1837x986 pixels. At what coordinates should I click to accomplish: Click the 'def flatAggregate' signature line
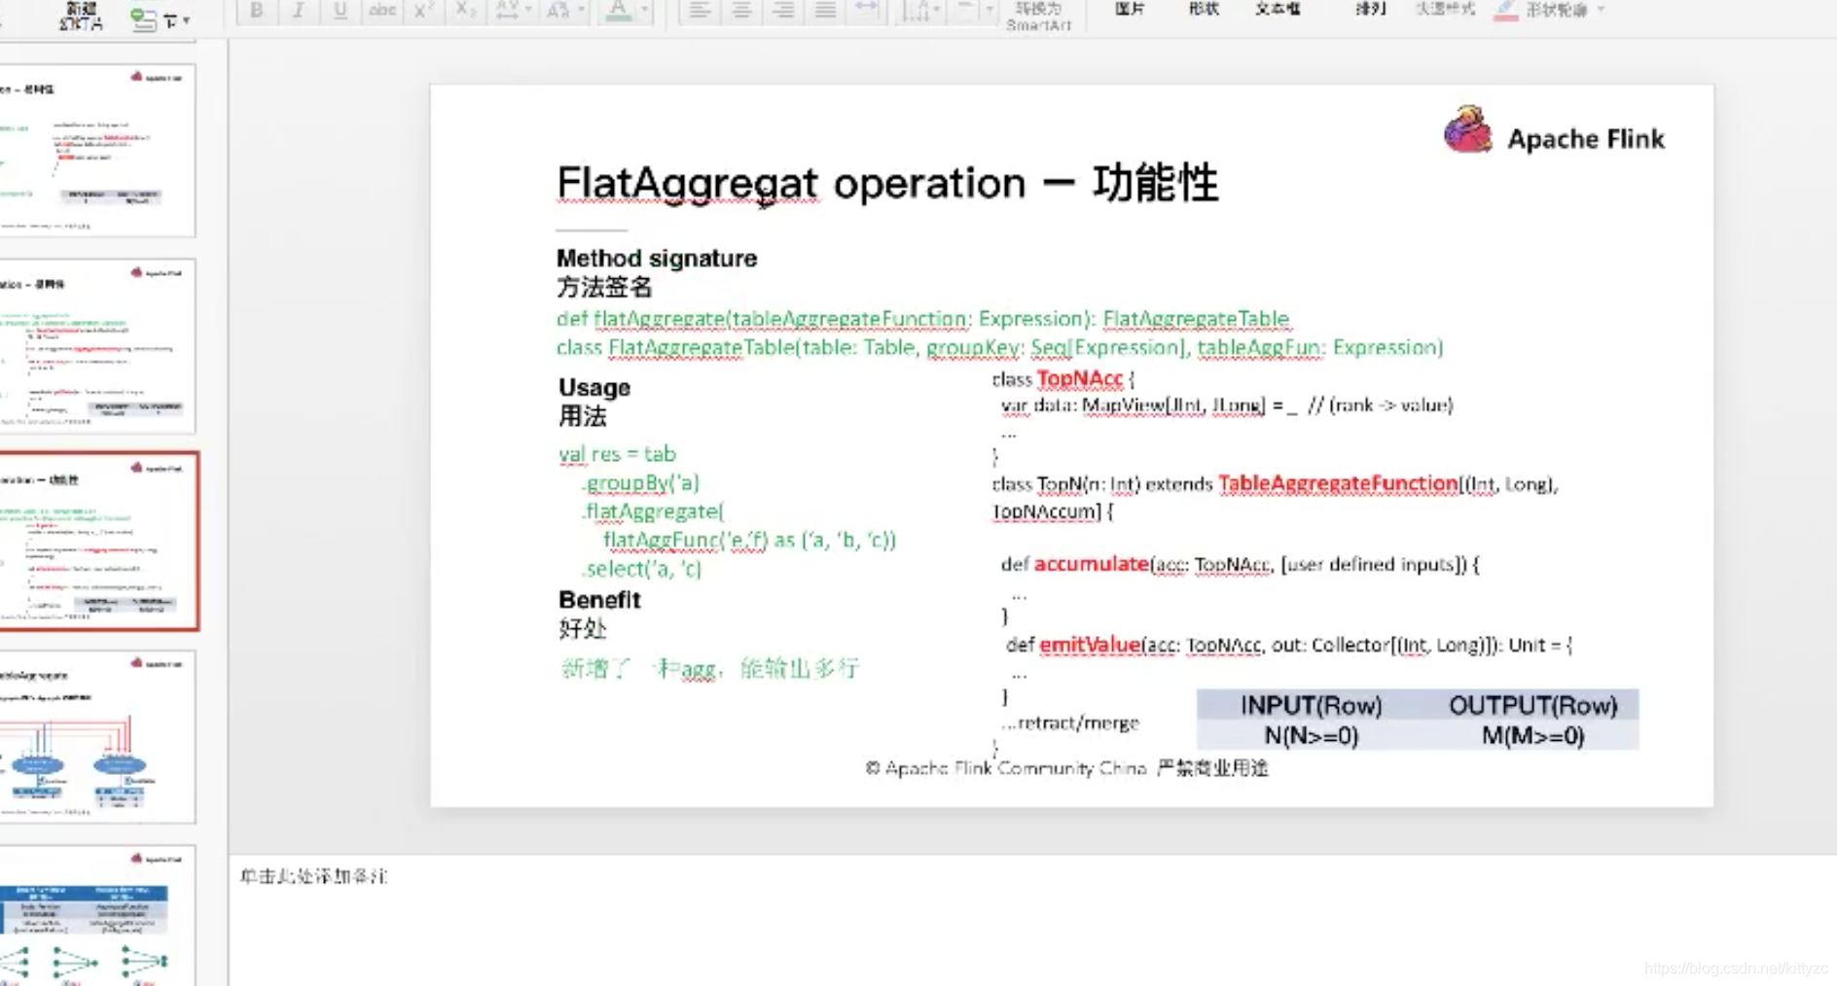pos(923,319)
